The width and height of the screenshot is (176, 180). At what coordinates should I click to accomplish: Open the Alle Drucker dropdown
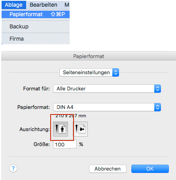click(107, 89)
